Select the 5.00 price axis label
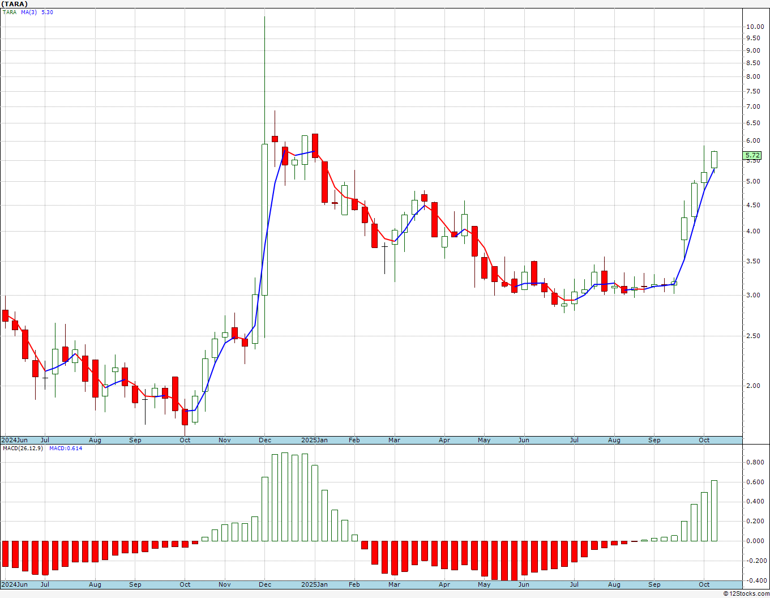Image resolution: width=770 pixels, height=598 pixels. pos(753,181)
